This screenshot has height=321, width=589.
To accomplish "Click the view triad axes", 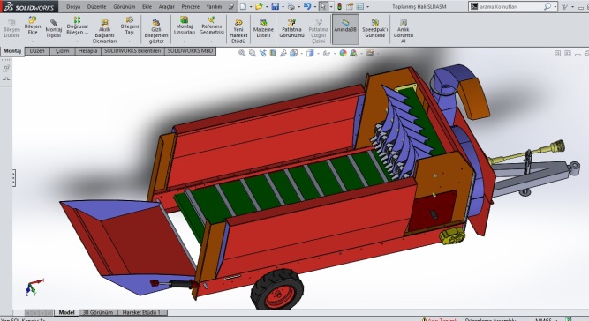I will tap(34, 287).
